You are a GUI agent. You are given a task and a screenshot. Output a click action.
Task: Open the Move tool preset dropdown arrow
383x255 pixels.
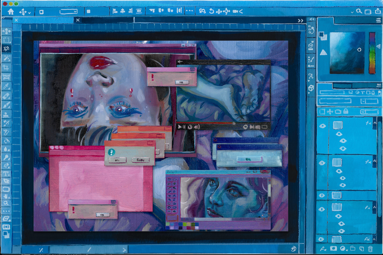(29, 13)
